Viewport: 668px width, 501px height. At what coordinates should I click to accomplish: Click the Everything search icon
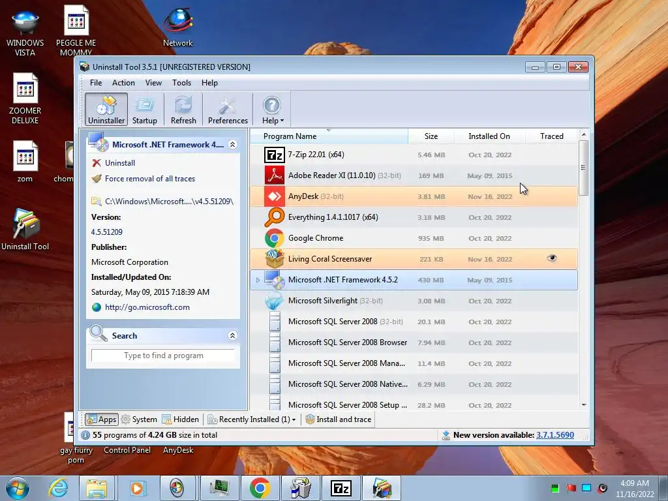click(275, 217)
